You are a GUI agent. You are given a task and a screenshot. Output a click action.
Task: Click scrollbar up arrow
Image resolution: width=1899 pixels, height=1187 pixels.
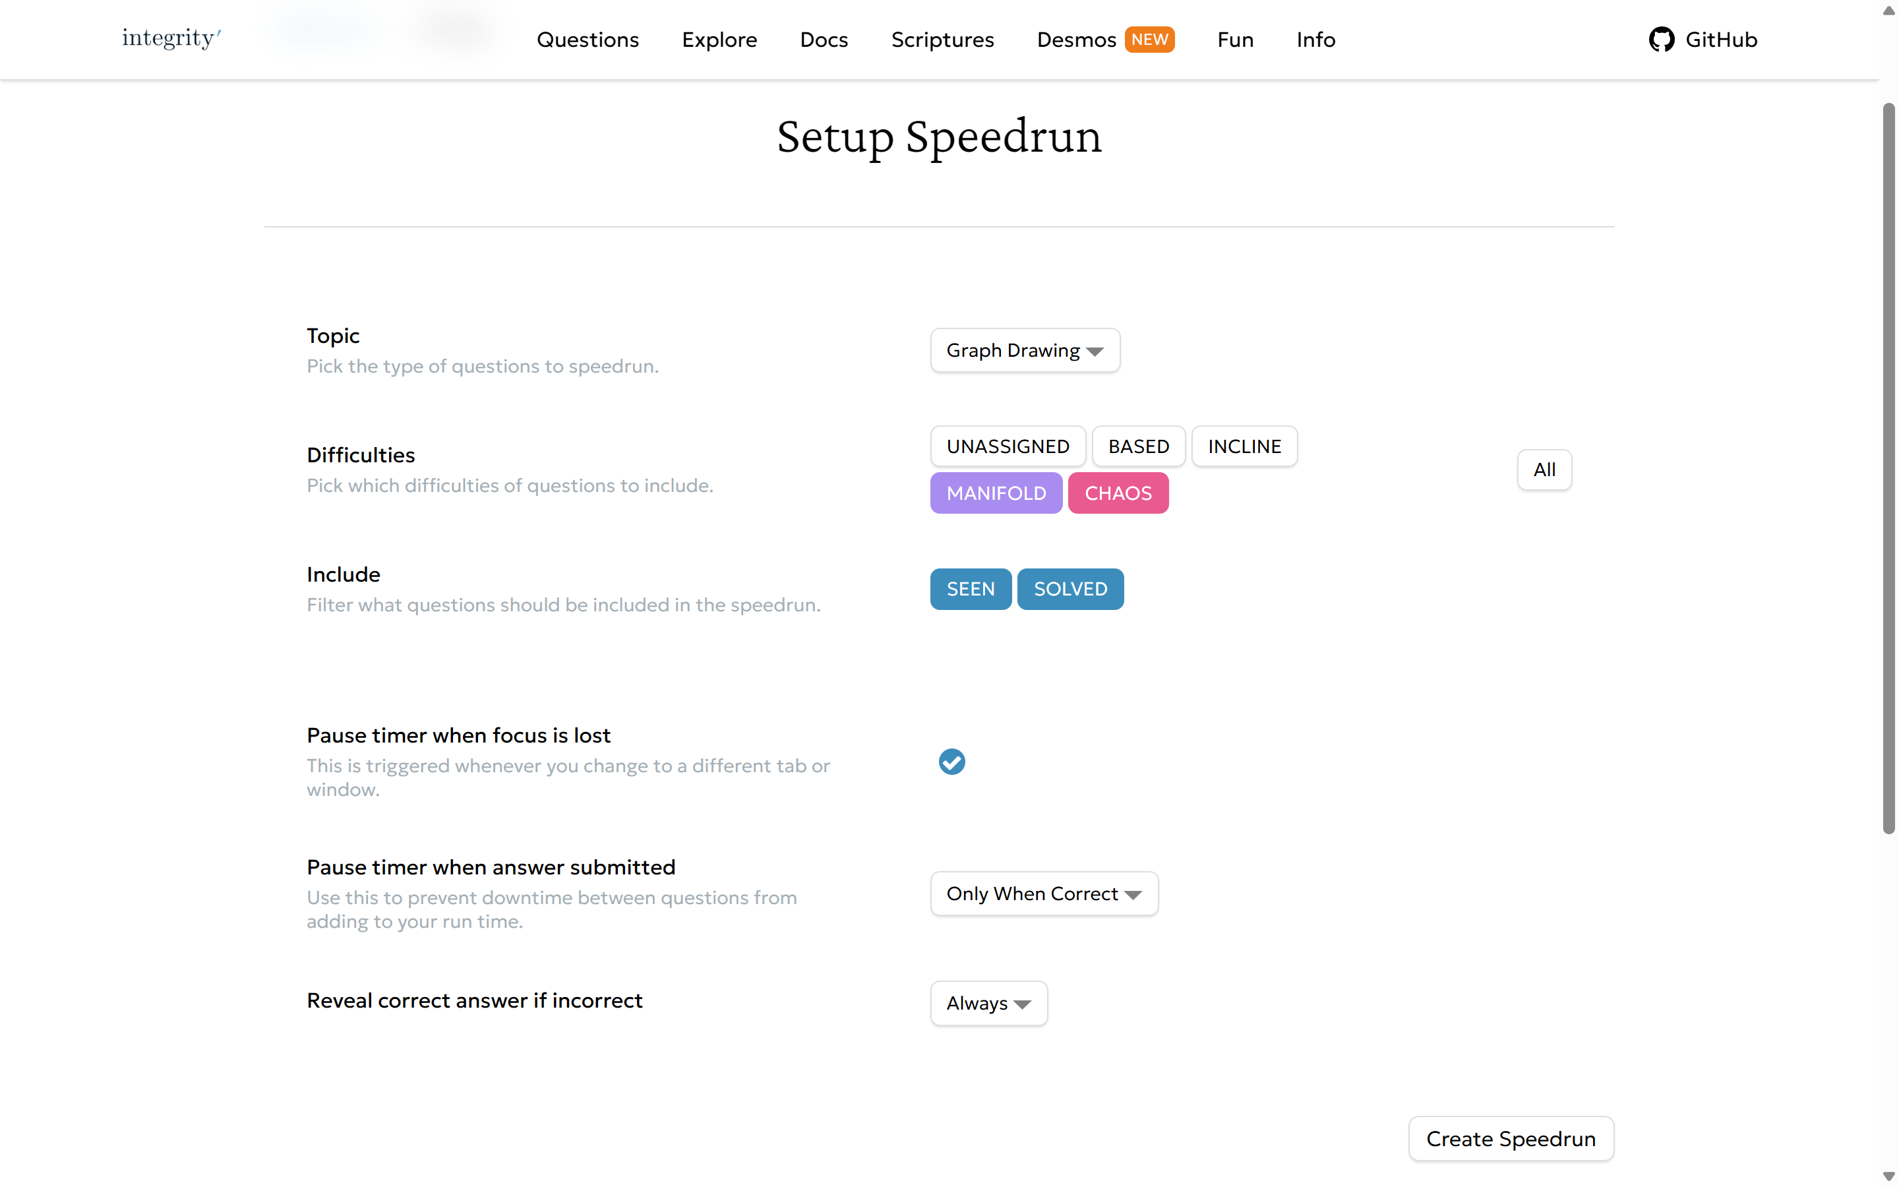click(1888, 10)
